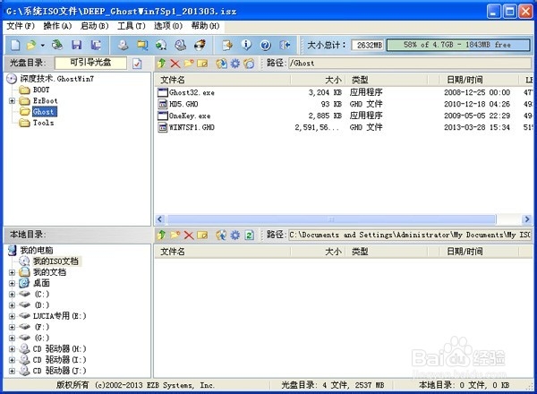Click the Open file folder icon
Viewport: 537px width, 394px height.
31,45
